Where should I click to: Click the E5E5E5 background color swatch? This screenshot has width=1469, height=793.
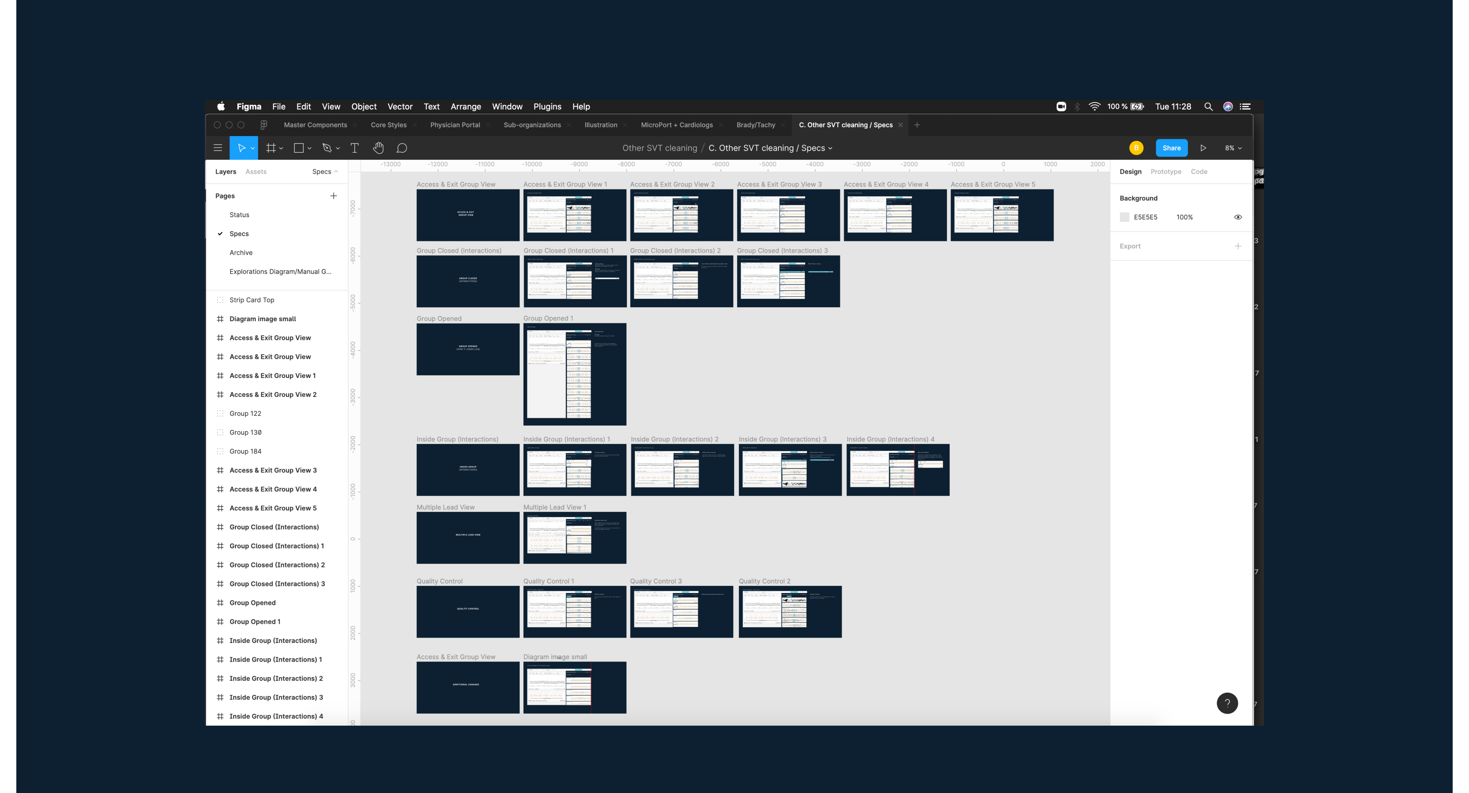pyautogui.click(x=1124, y=217)
